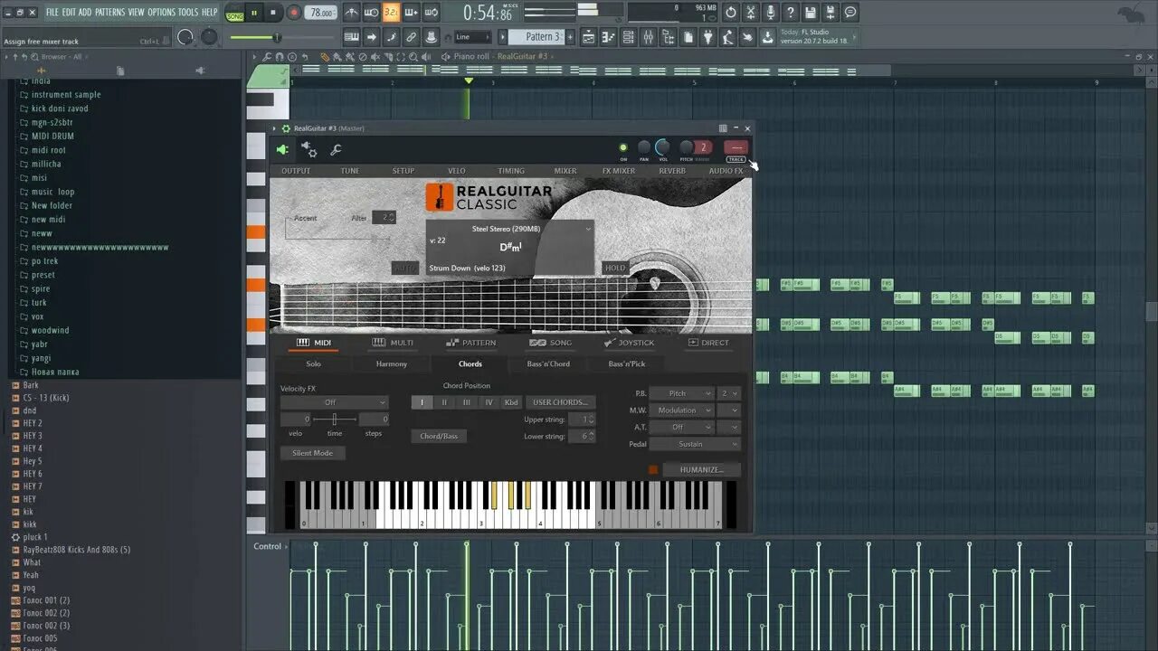Open the Steel Stereo (290MB) preset dropdown
1158x651 pixels.
pyautogui.click(x=510, y=229)
